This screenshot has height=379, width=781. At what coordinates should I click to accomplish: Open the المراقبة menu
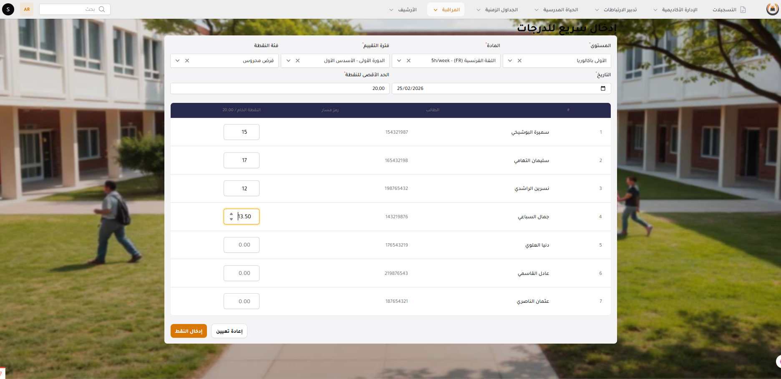pyautogui.click(x=446, y=10)
